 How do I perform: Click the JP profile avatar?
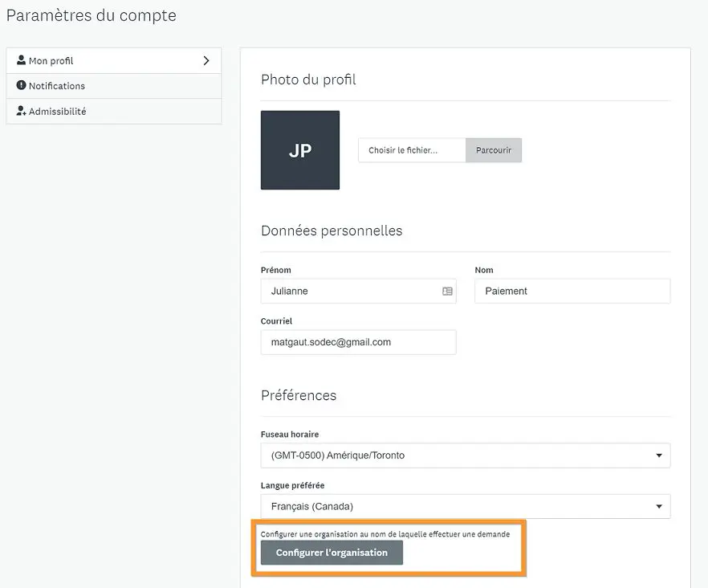[300, 150]
